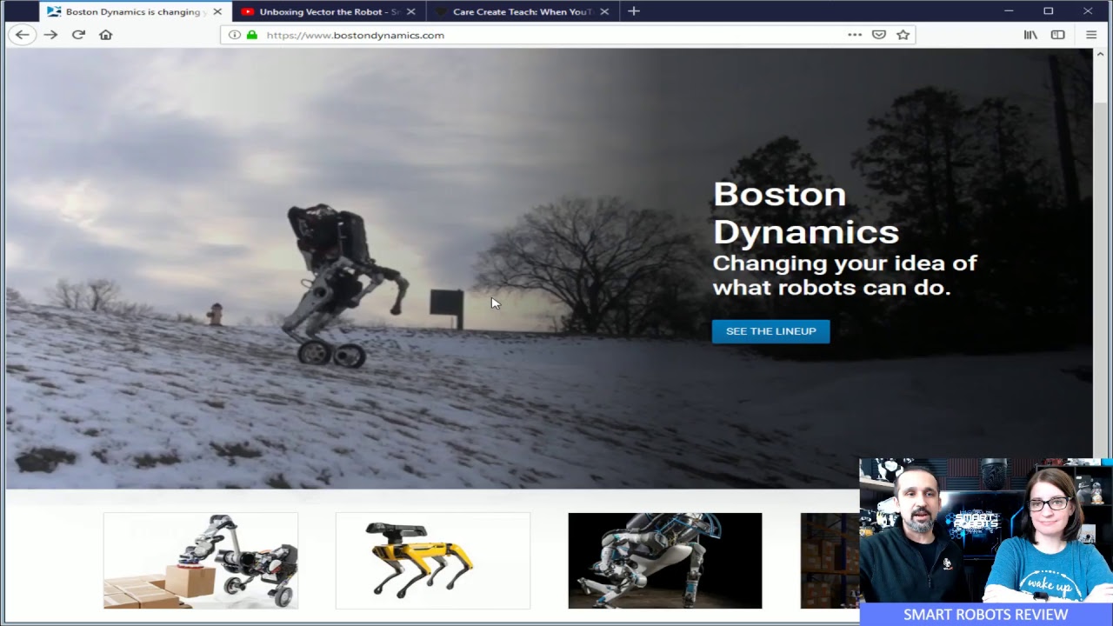The width and height of the screenshot is (1113, 626).
Task: Open the Atlas humanoid robot thumbnail
Action: click(665, 561)
